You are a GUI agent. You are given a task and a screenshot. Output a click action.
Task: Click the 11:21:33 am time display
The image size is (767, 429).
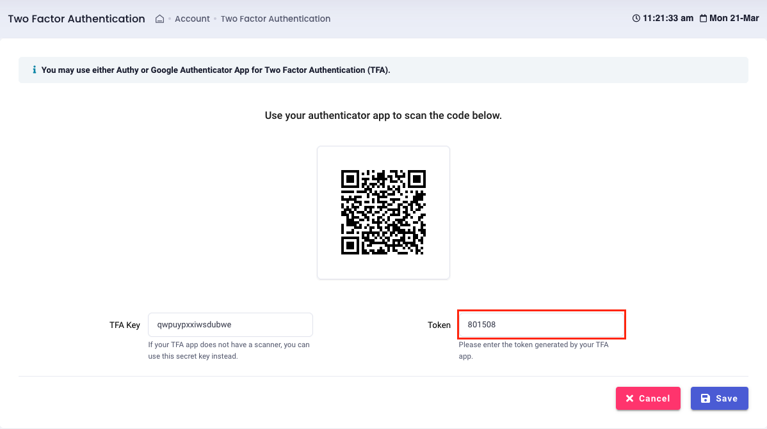[x=668, y=18]
